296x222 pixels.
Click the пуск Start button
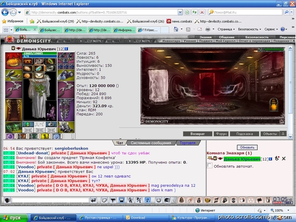point(14,218)
